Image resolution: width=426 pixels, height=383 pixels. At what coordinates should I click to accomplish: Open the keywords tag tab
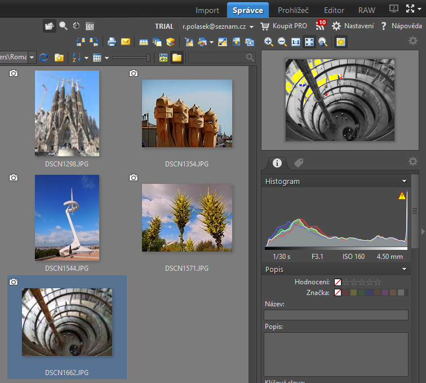(299, 163)
